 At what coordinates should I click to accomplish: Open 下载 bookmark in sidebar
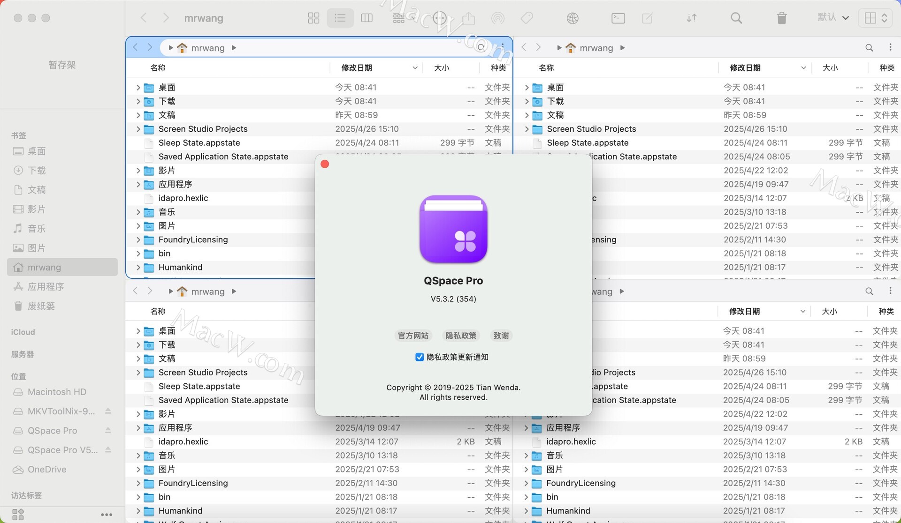point(62,170)
